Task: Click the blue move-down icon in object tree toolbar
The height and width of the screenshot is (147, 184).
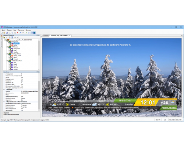Action: (12, 37)
